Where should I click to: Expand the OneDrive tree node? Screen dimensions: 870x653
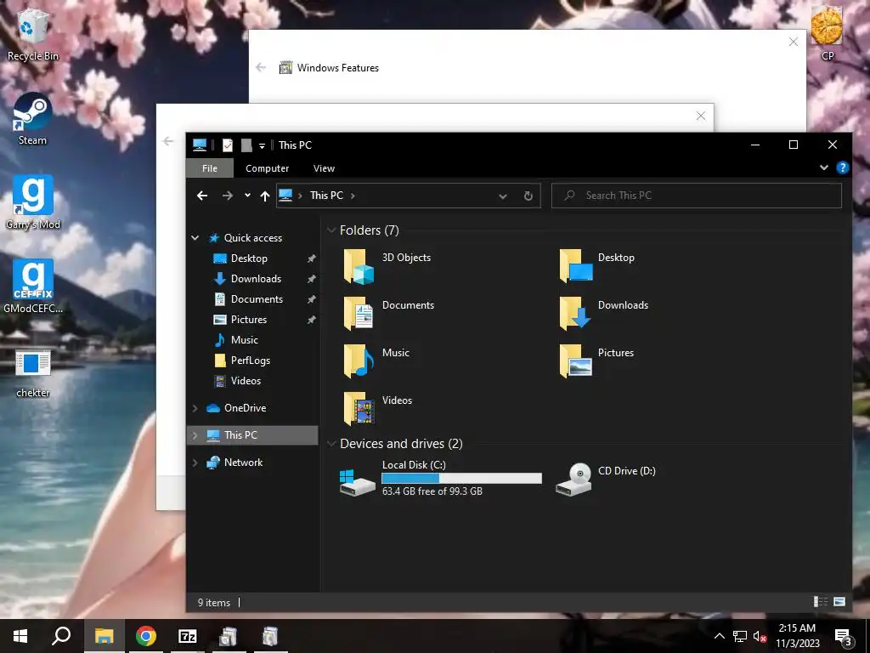[x=195, y=408]
